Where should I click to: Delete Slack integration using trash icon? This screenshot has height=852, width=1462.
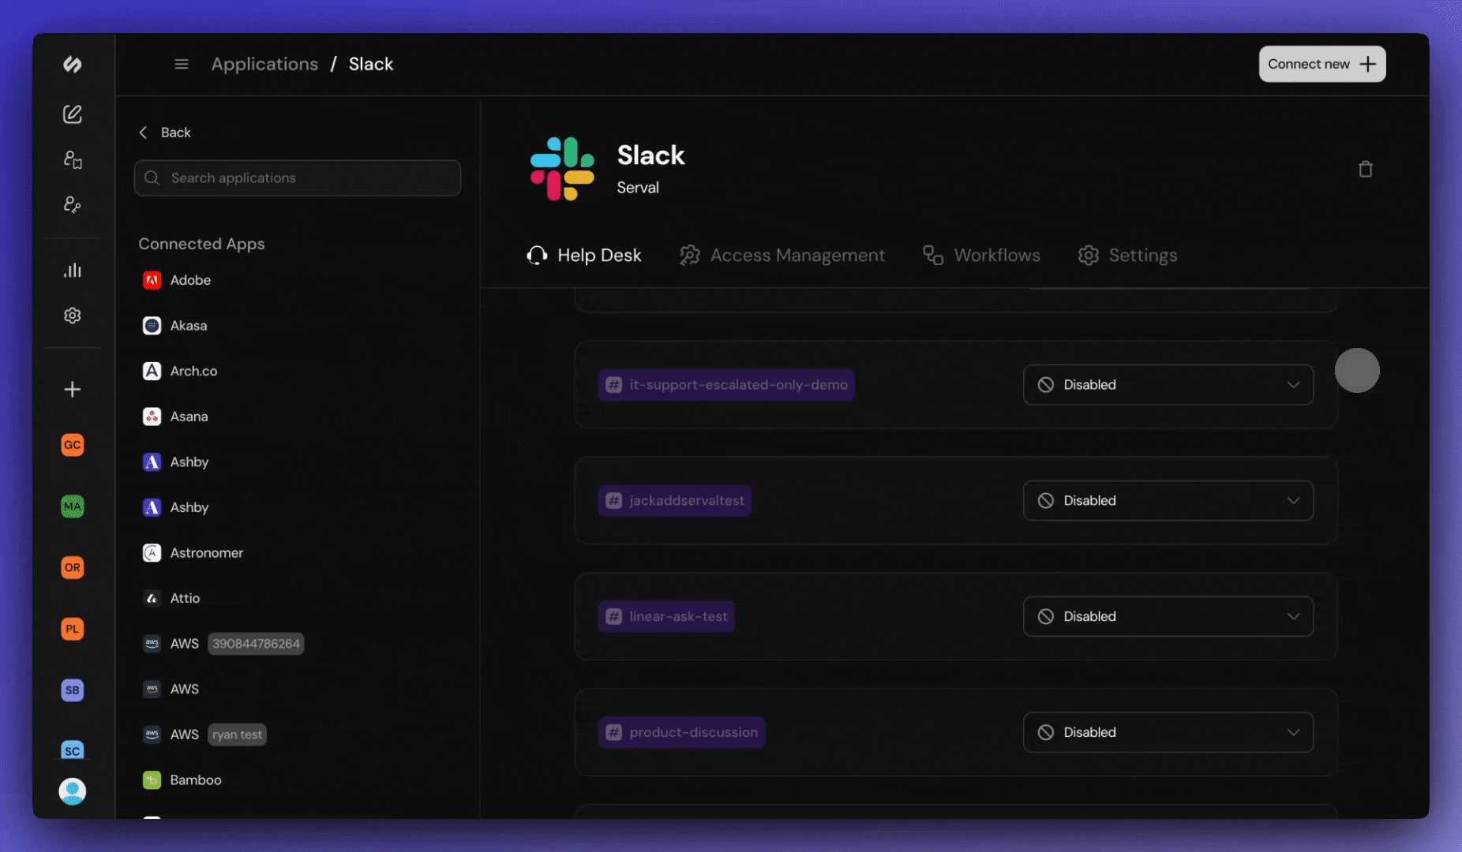[1366, 168]
